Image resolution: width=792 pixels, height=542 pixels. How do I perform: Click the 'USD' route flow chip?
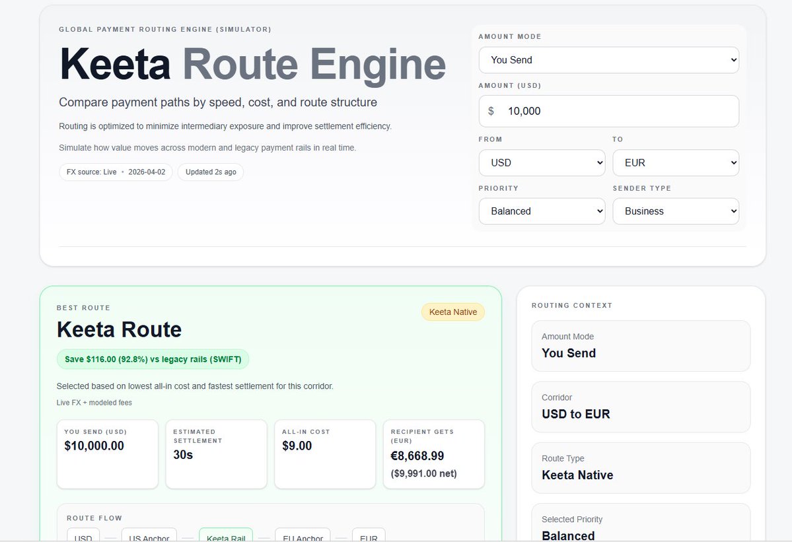pyautogui.click(x=83, y=535)
